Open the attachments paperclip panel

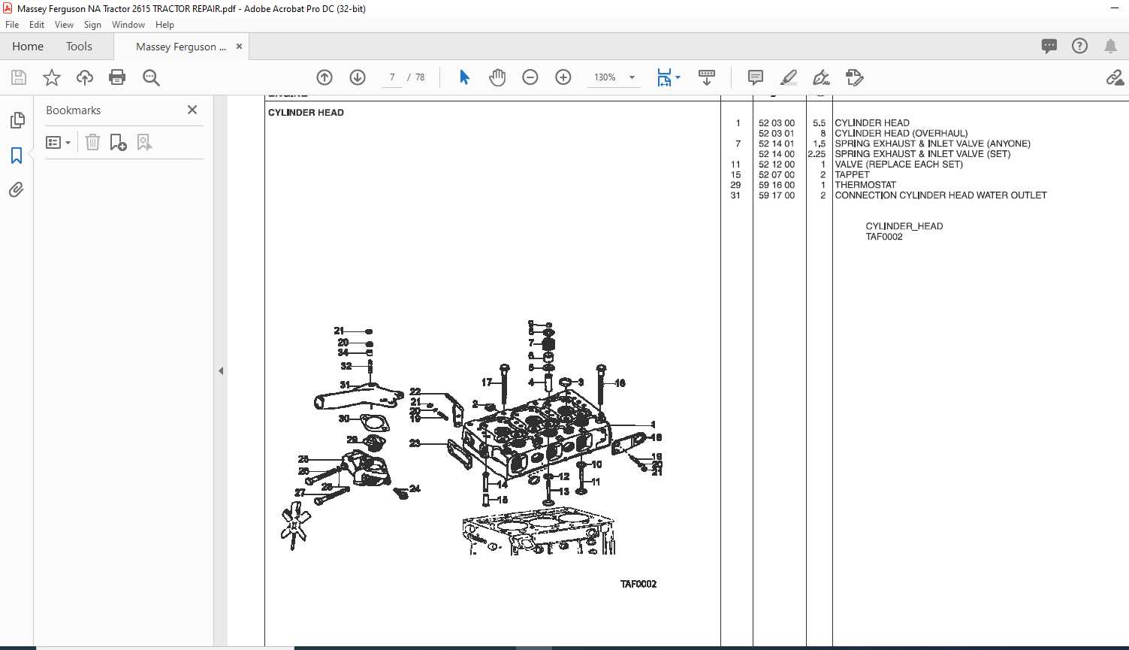17,189
